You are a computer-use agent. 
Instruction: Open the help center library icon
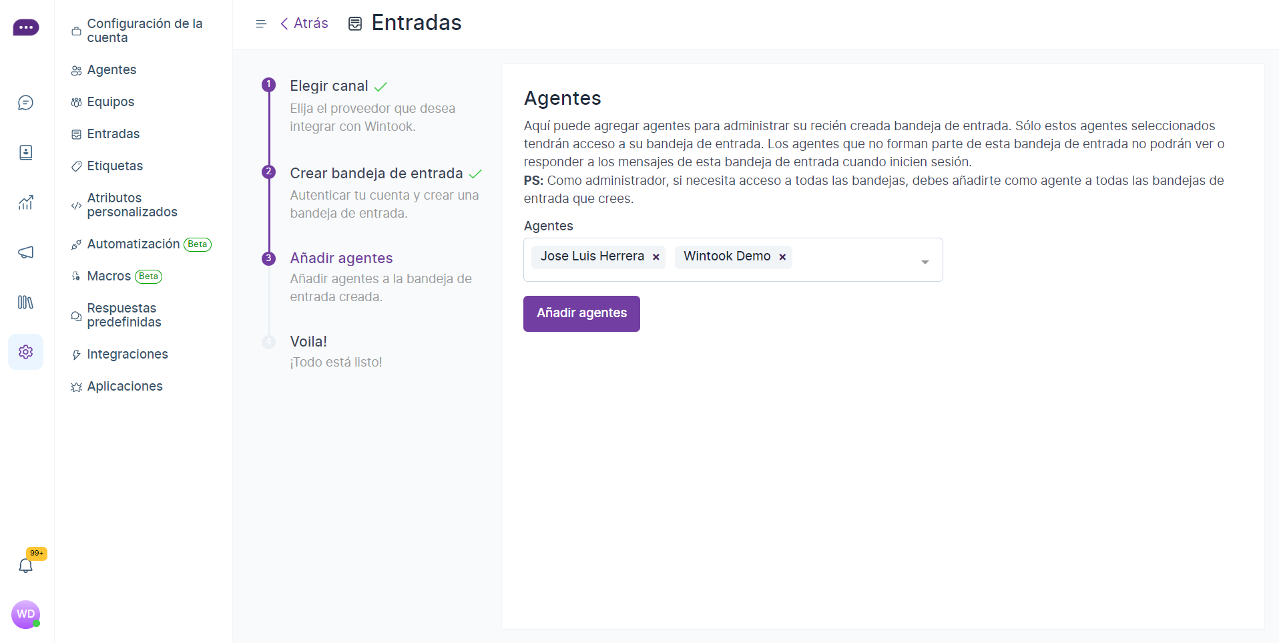point(25,302)
